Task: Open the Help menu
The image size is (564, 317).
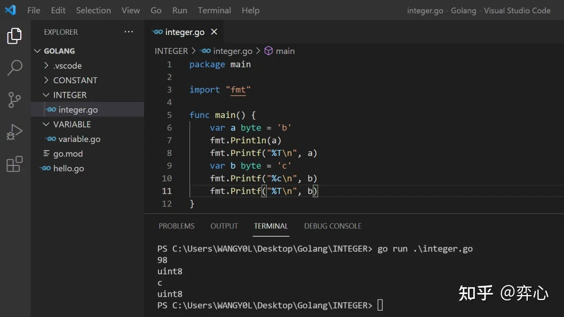Action: tap(250, 11)
